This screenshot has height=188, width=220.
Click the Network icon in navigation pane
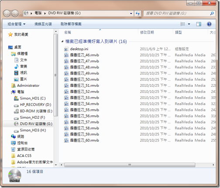pos(13,137)
